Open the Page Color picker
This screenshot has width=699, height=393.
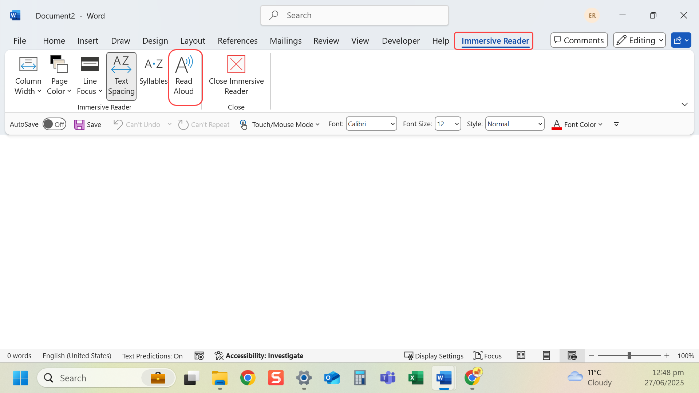click(59, 76)
